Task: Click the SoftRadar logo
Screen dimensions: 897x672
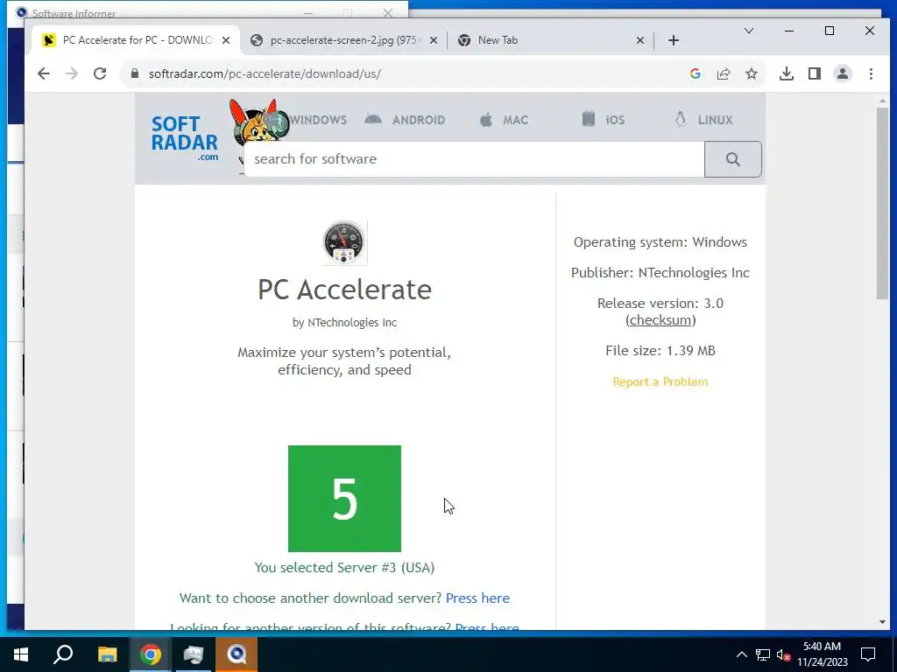Action: [x=184, y=137]
